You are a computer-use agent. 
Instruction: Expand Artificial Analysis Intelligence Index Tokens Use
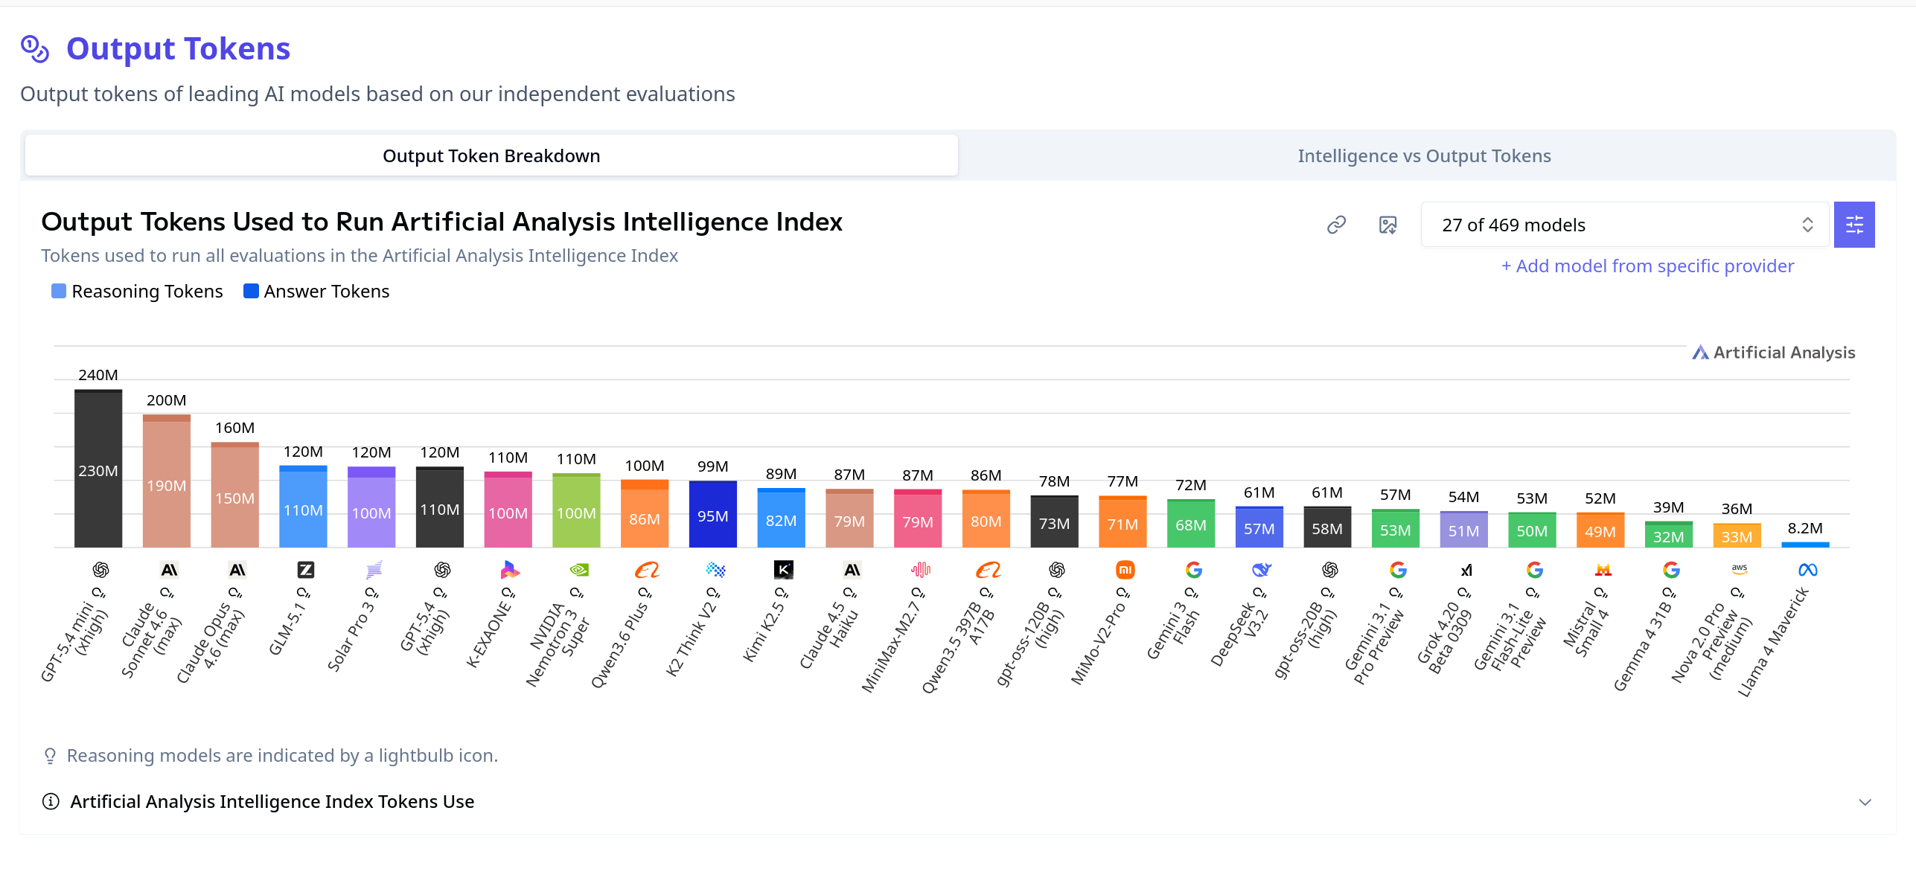point(272,801)
